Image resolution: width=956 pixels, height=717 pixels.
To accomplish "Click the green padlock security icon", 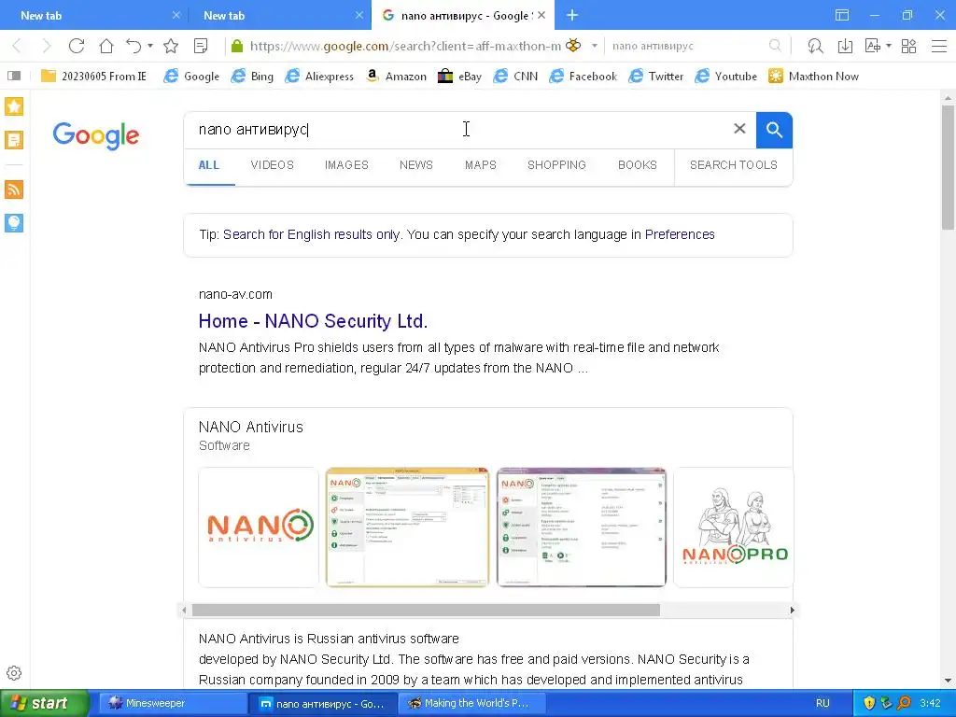I will coord(237,46).
